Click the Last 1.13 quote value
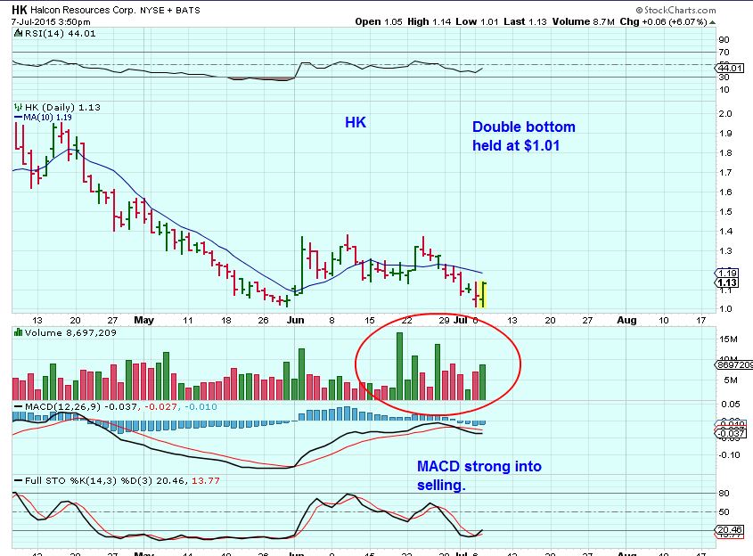 pyautogui.click(x=525, y=21)
